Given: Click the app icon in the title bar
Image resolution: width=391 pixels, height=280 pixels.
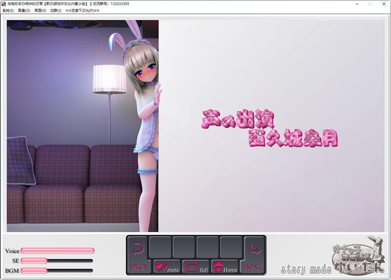Looking at the screenshot, I should coord(3,3).
